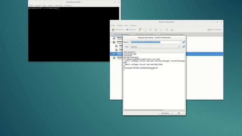This screenshot has height=136, width=242.
Task: Collapse the submenu folder expander in the entry list
Action: click(x=111, y=42)
